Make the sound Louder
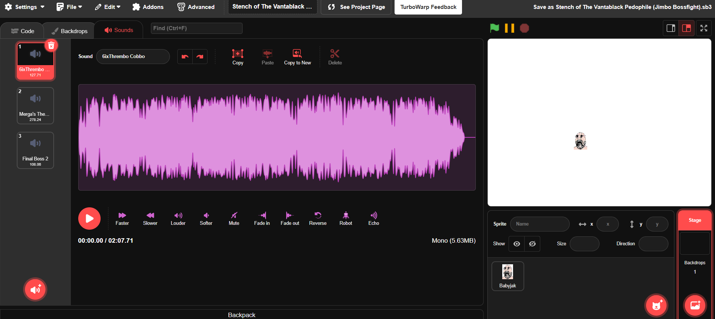Viewport: 715px width, 319px height. coord(178,218)
